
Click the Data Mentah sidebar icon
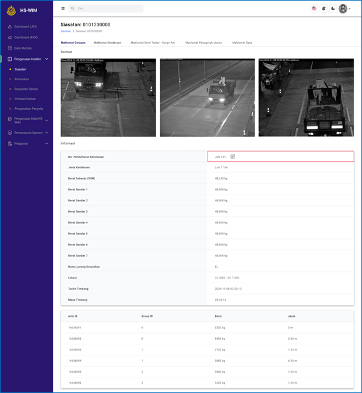(x=10, y=48)
